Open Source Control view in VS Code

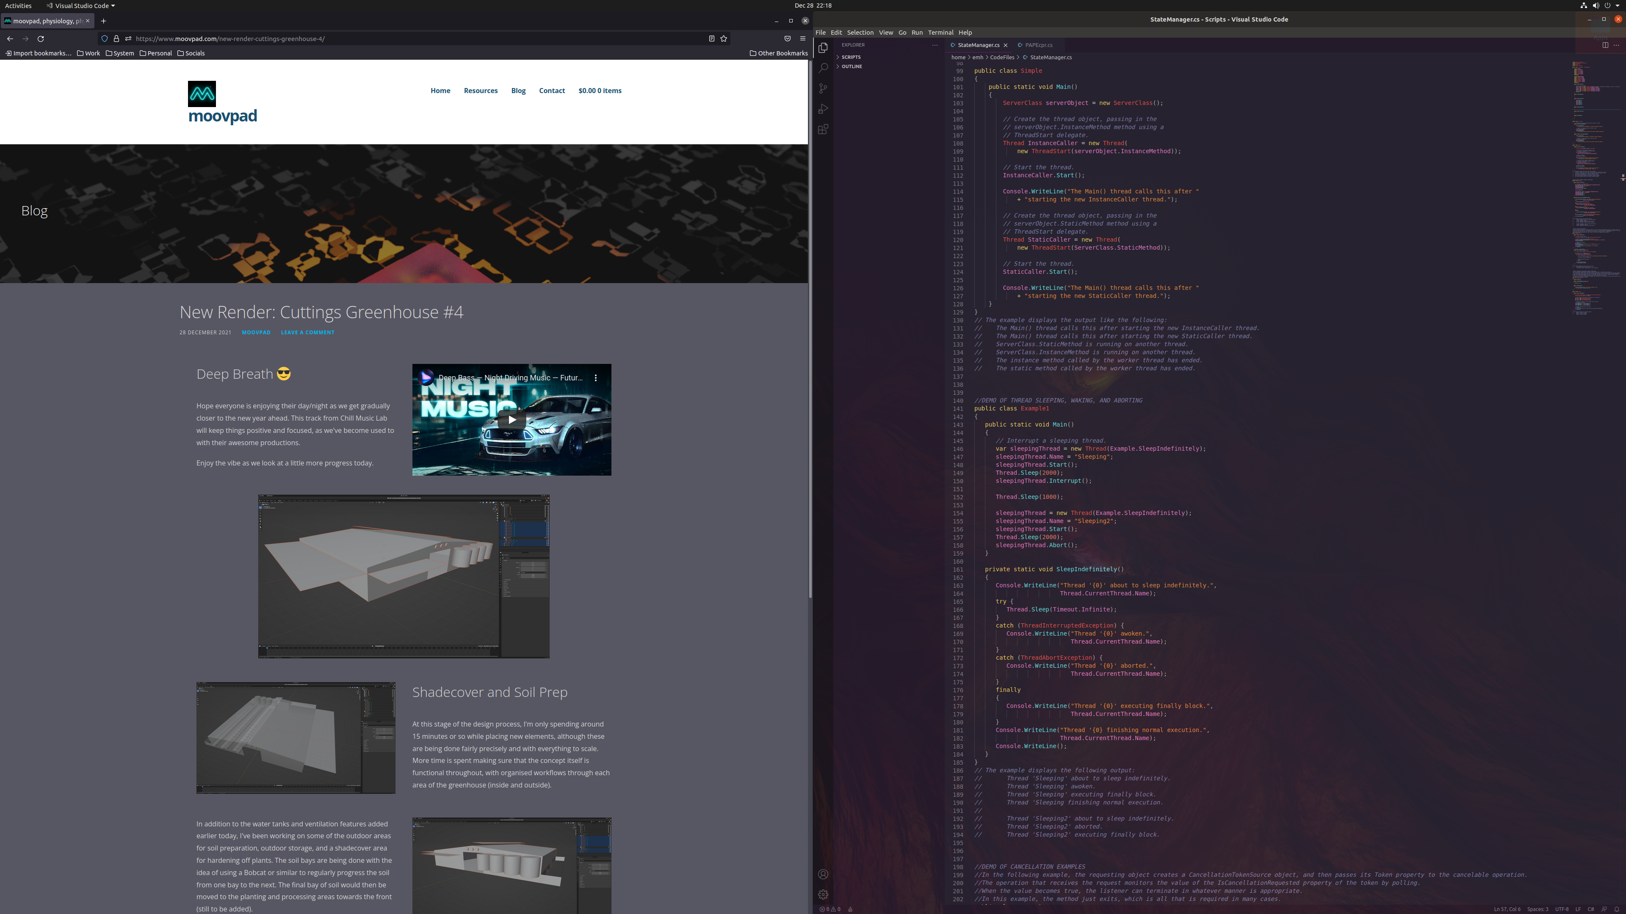click(823, 88)
